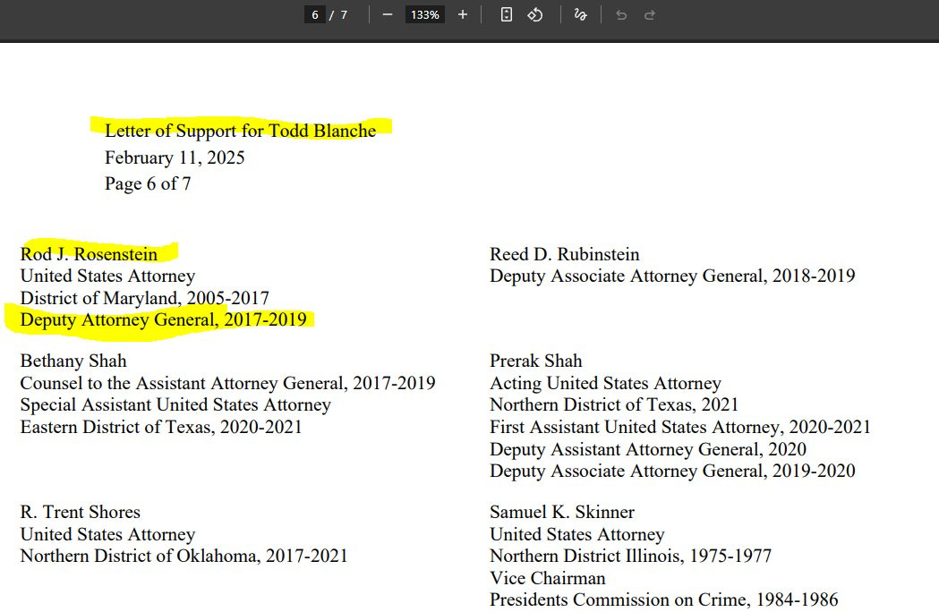Viewport: 939px width, 612px height.
Task: Click Acting United States Attorney line
Action: pos(605,383)
